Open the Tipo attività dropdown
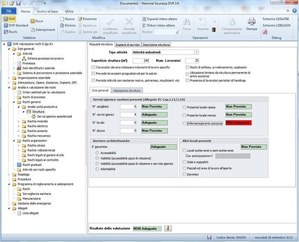Image resolution: width=299 pixels, height=242 pixels. click(196, 52)
